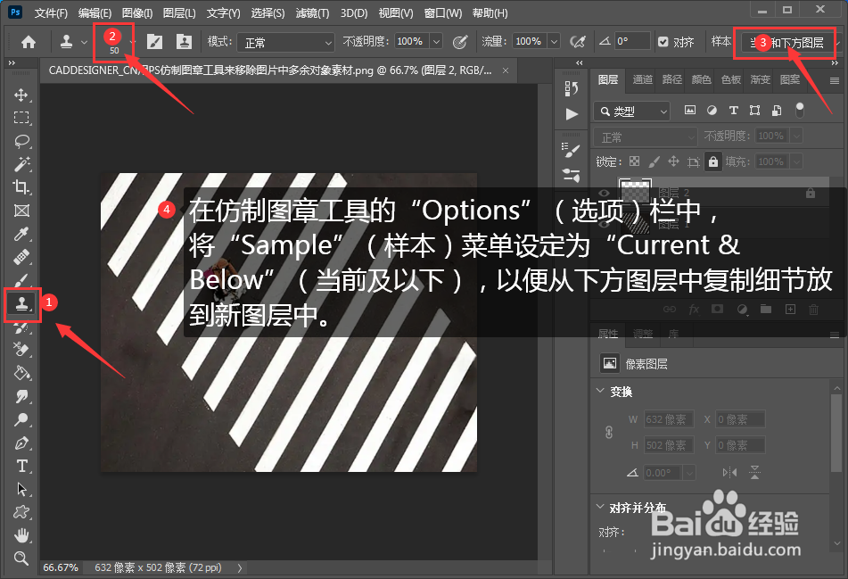Open Brushes panel icon in side dock

point(571,150)
